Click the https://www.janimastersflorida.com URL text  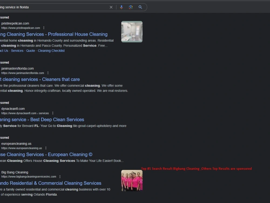click(x=23, y=73)
